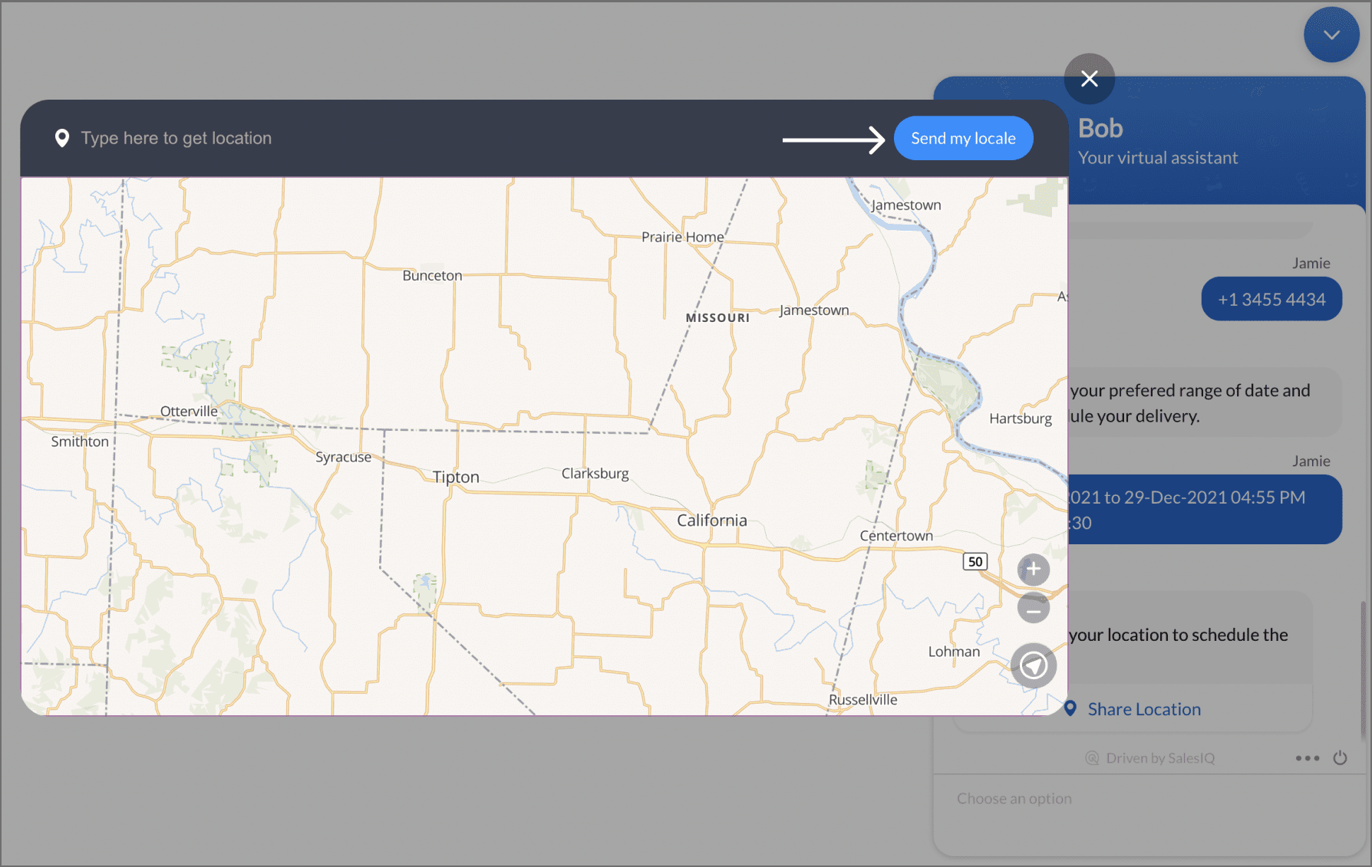Click Hartsburg on the map
Screen dimensions: 1372x867
1020,419
